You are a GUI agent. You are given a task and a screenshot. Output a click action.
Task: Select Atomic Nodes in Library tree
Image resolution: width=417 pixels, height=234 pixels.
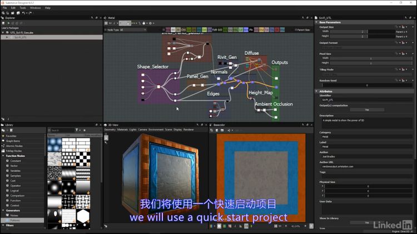coord(14,146)
